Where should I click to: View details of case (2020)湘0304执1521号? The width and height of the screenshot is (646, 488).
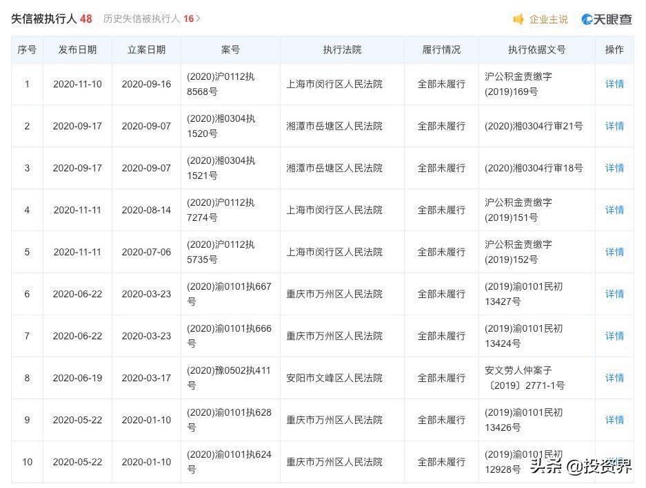[x=614, y=168]
